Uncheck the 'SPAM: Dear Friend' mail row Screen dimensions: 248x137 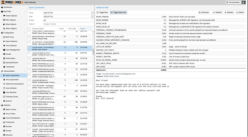29,47
